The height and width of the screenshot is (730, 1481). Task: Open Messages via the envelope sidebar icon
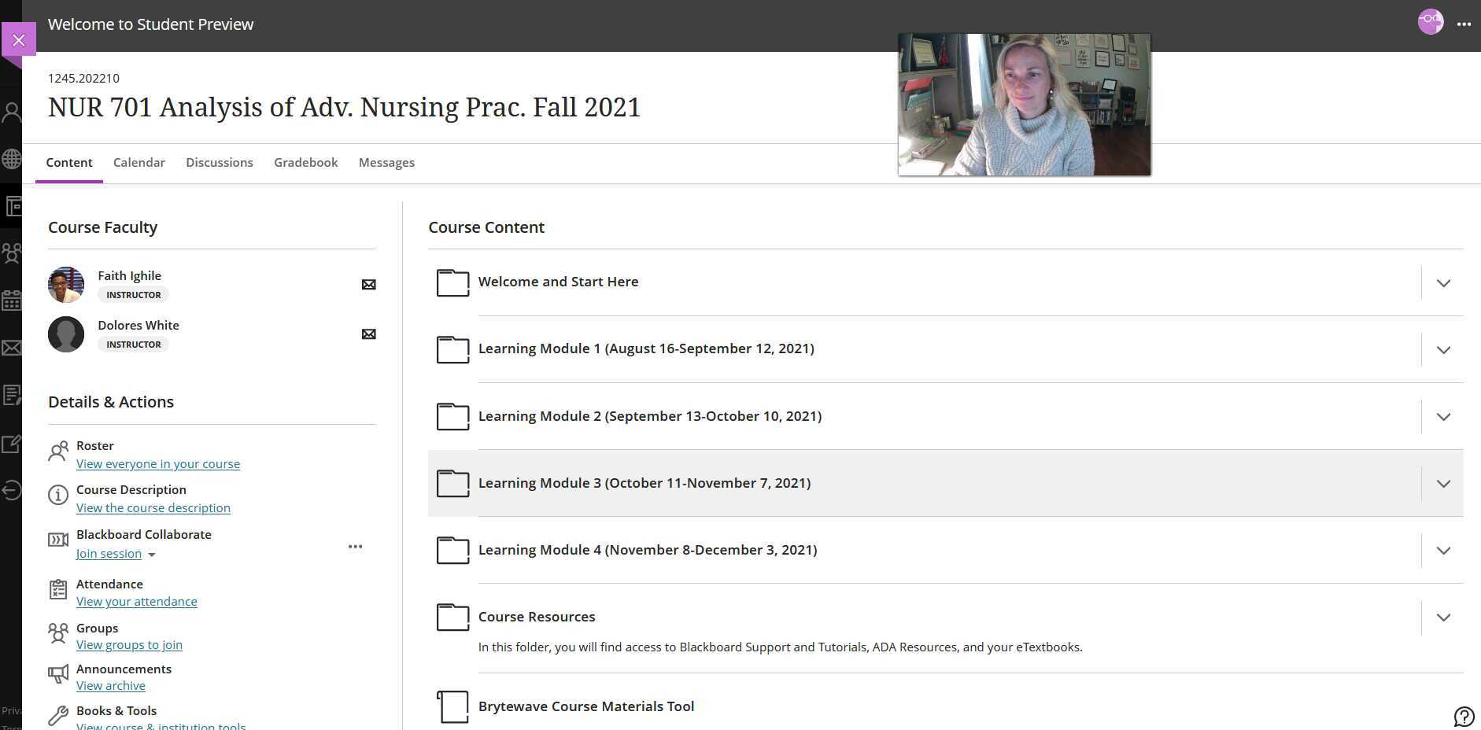(12, 347)
